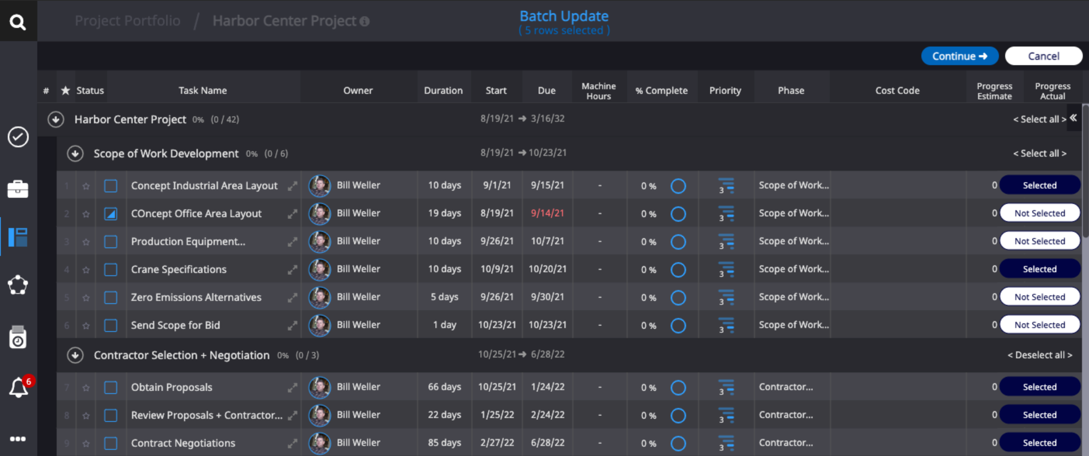
Task: Open the timesheet clock icon in sidebar
Action: [18, 337]
